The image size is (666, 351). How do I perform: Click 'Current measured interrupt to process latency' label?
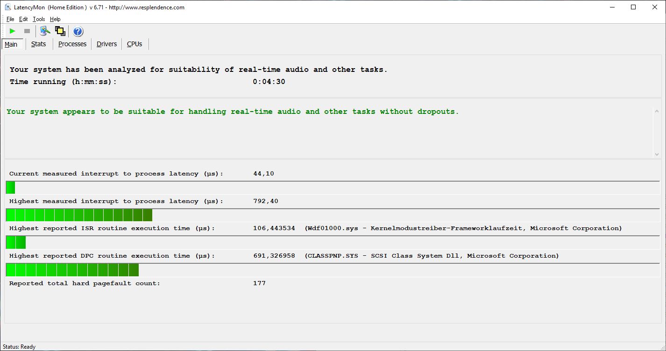coord(116,174)
